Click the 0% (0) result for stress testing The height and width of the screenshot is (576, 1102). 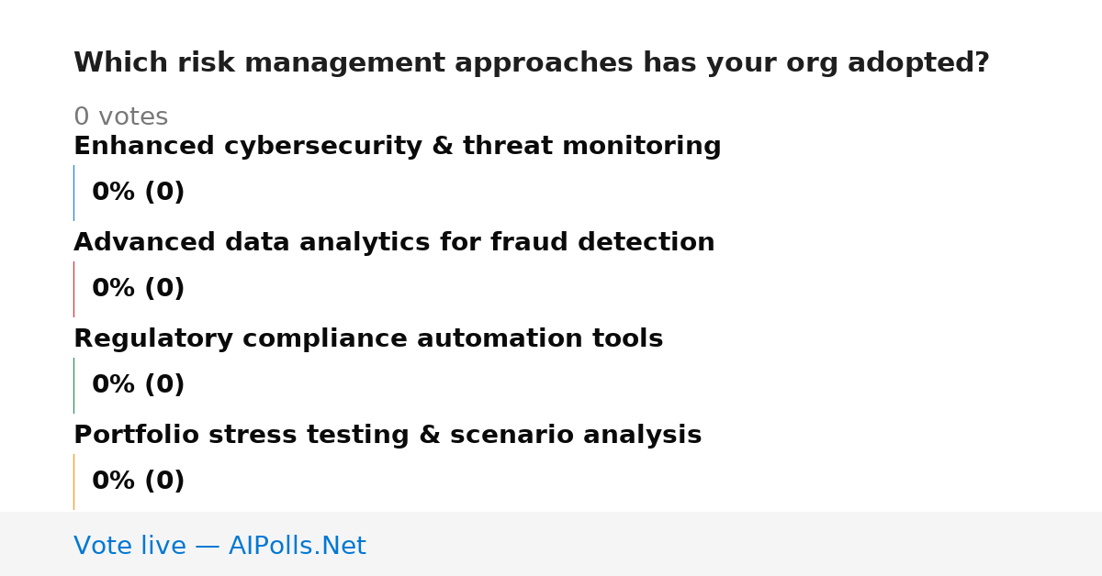coord(138,482)
